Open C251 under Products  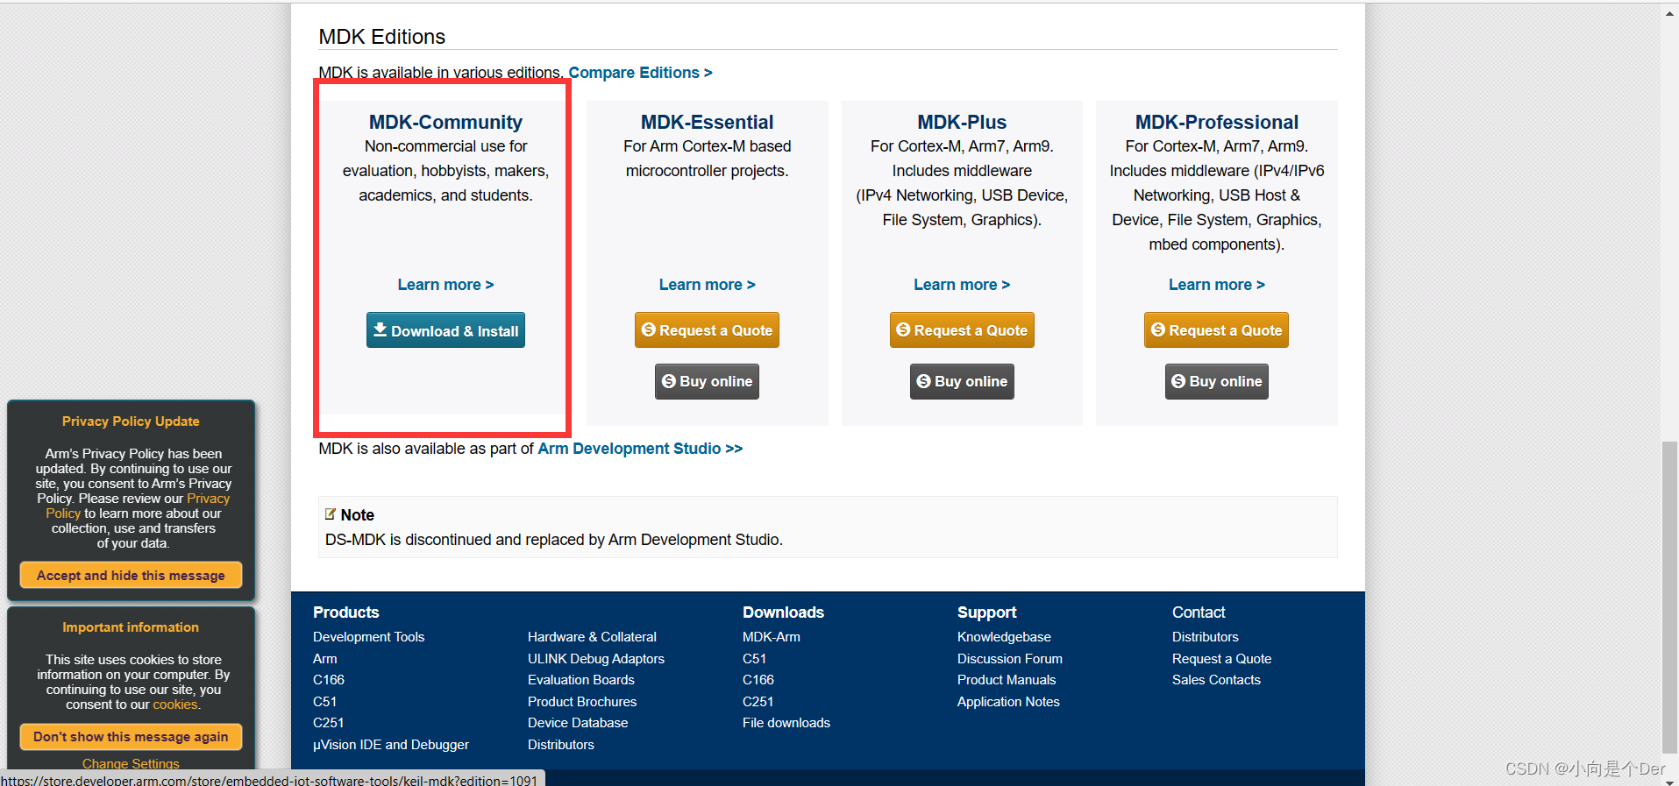pos(328,723)
